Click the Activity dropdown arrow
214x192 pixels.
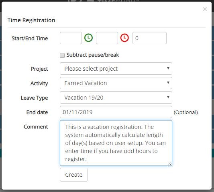(168, 83)
